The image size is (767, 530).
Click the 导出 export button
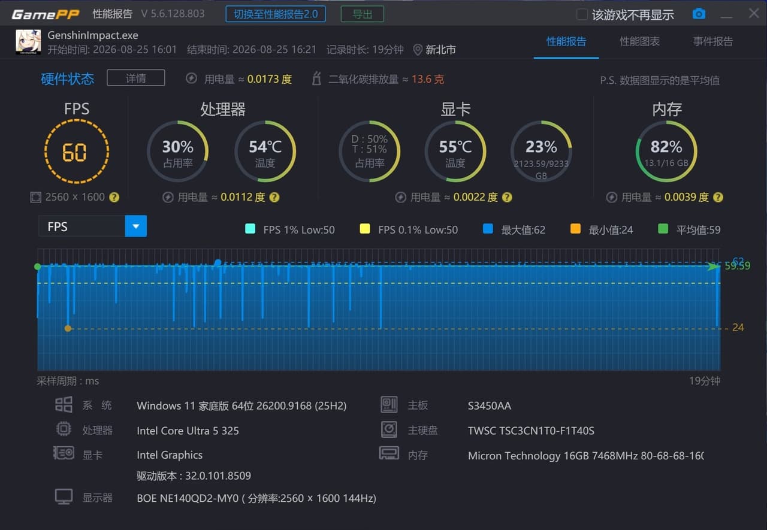point(363,14)
